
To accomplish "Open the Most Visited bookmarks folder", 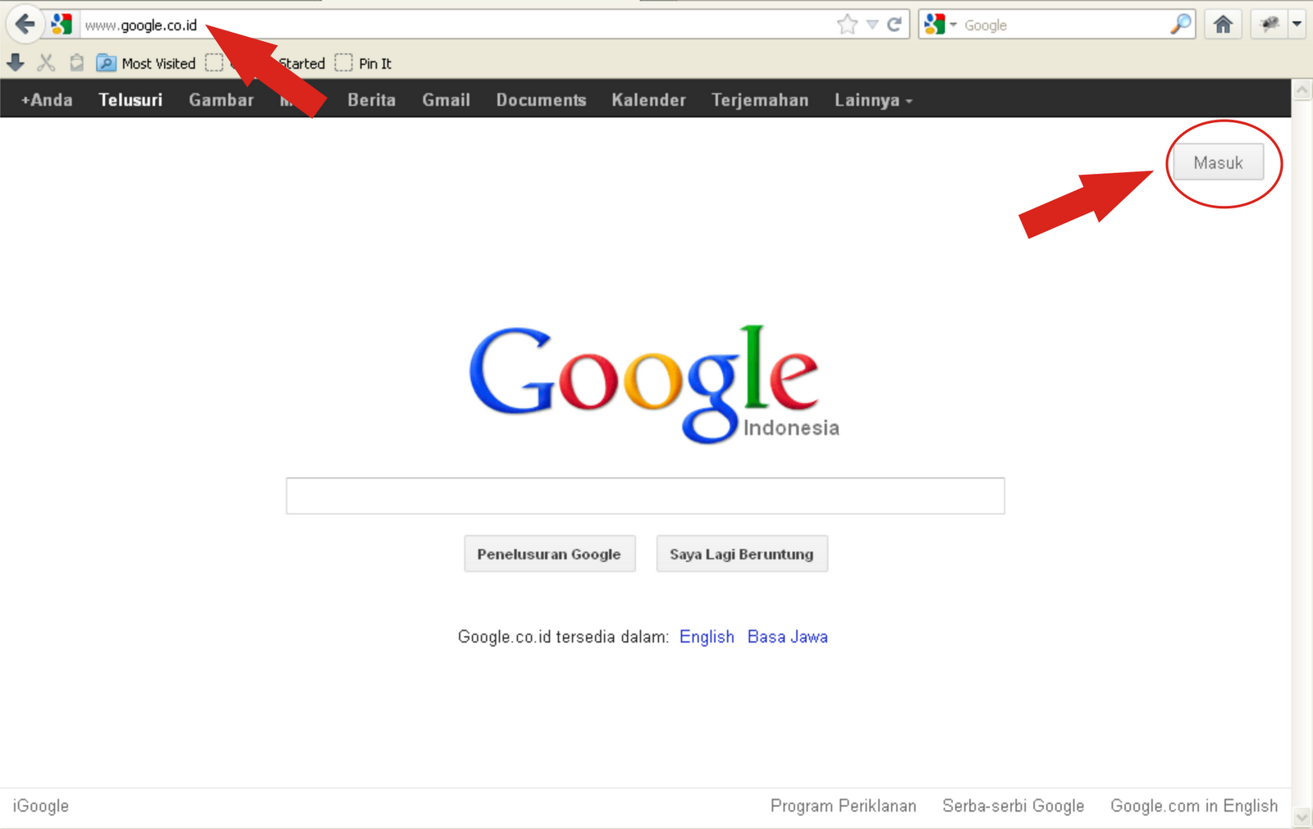I will [146, 63].
